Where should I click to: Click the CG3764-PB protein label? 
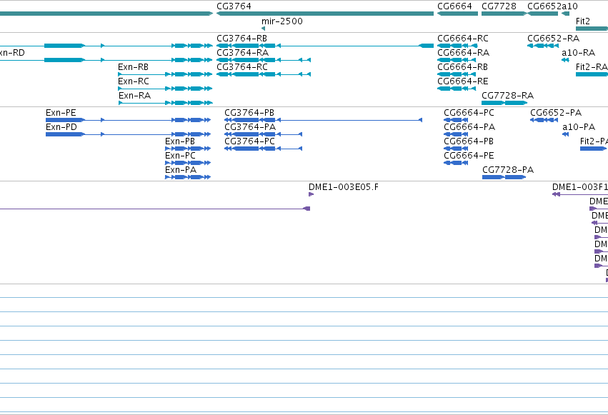249,113
